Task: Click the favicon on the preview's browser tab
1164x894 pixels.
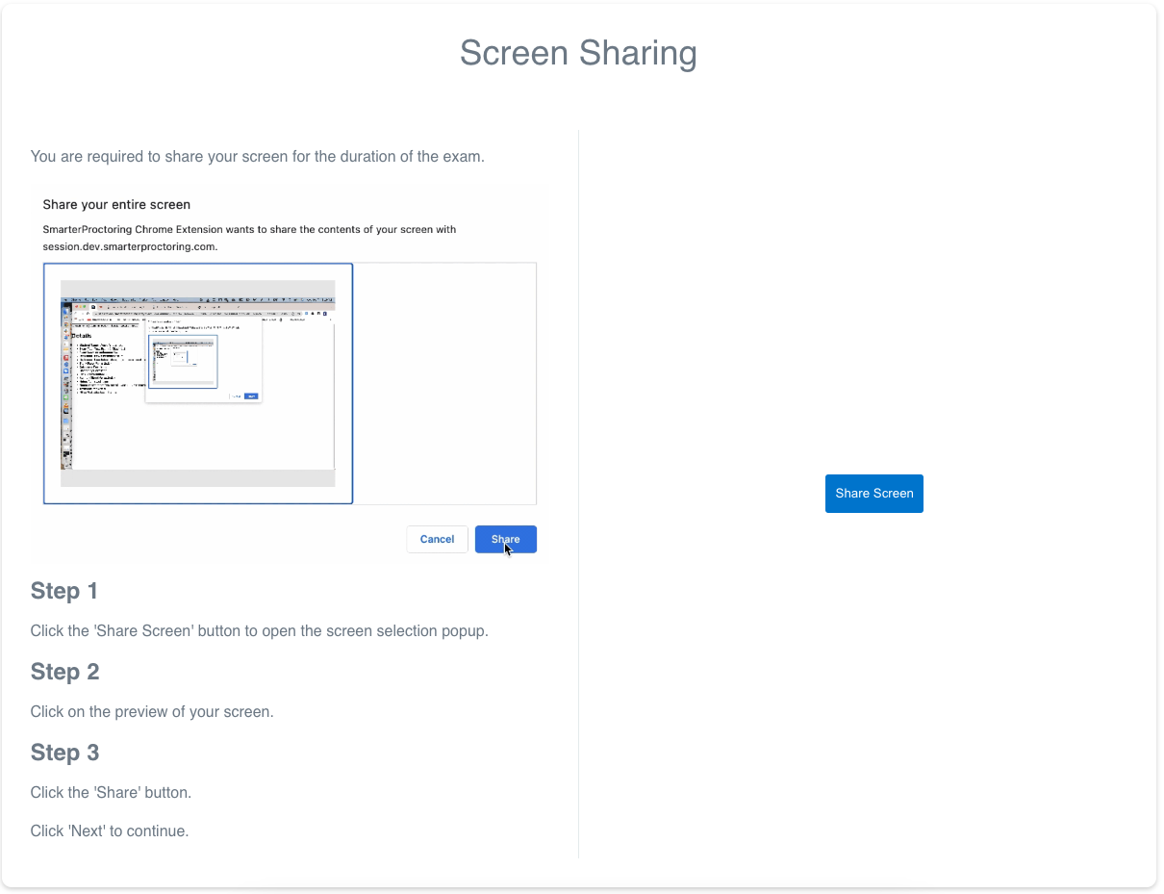Action: [x=91, y=306]
